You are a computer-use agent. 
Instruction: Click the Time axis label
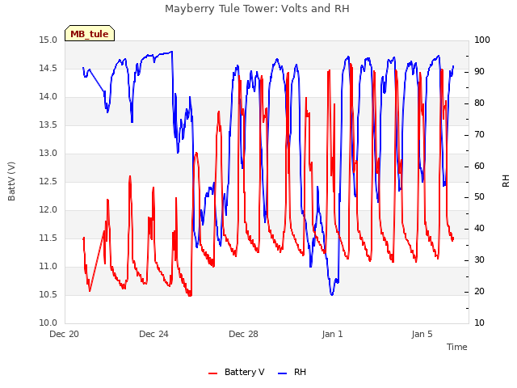click(457, 347)
